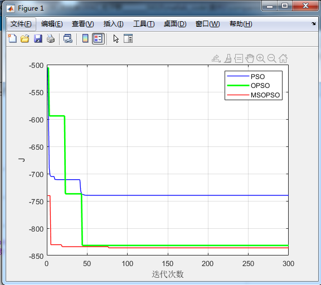The width and height of the screenshot is (321, 285).
Task: Select the pan hand tool above axes
Action: coord(250,58)
